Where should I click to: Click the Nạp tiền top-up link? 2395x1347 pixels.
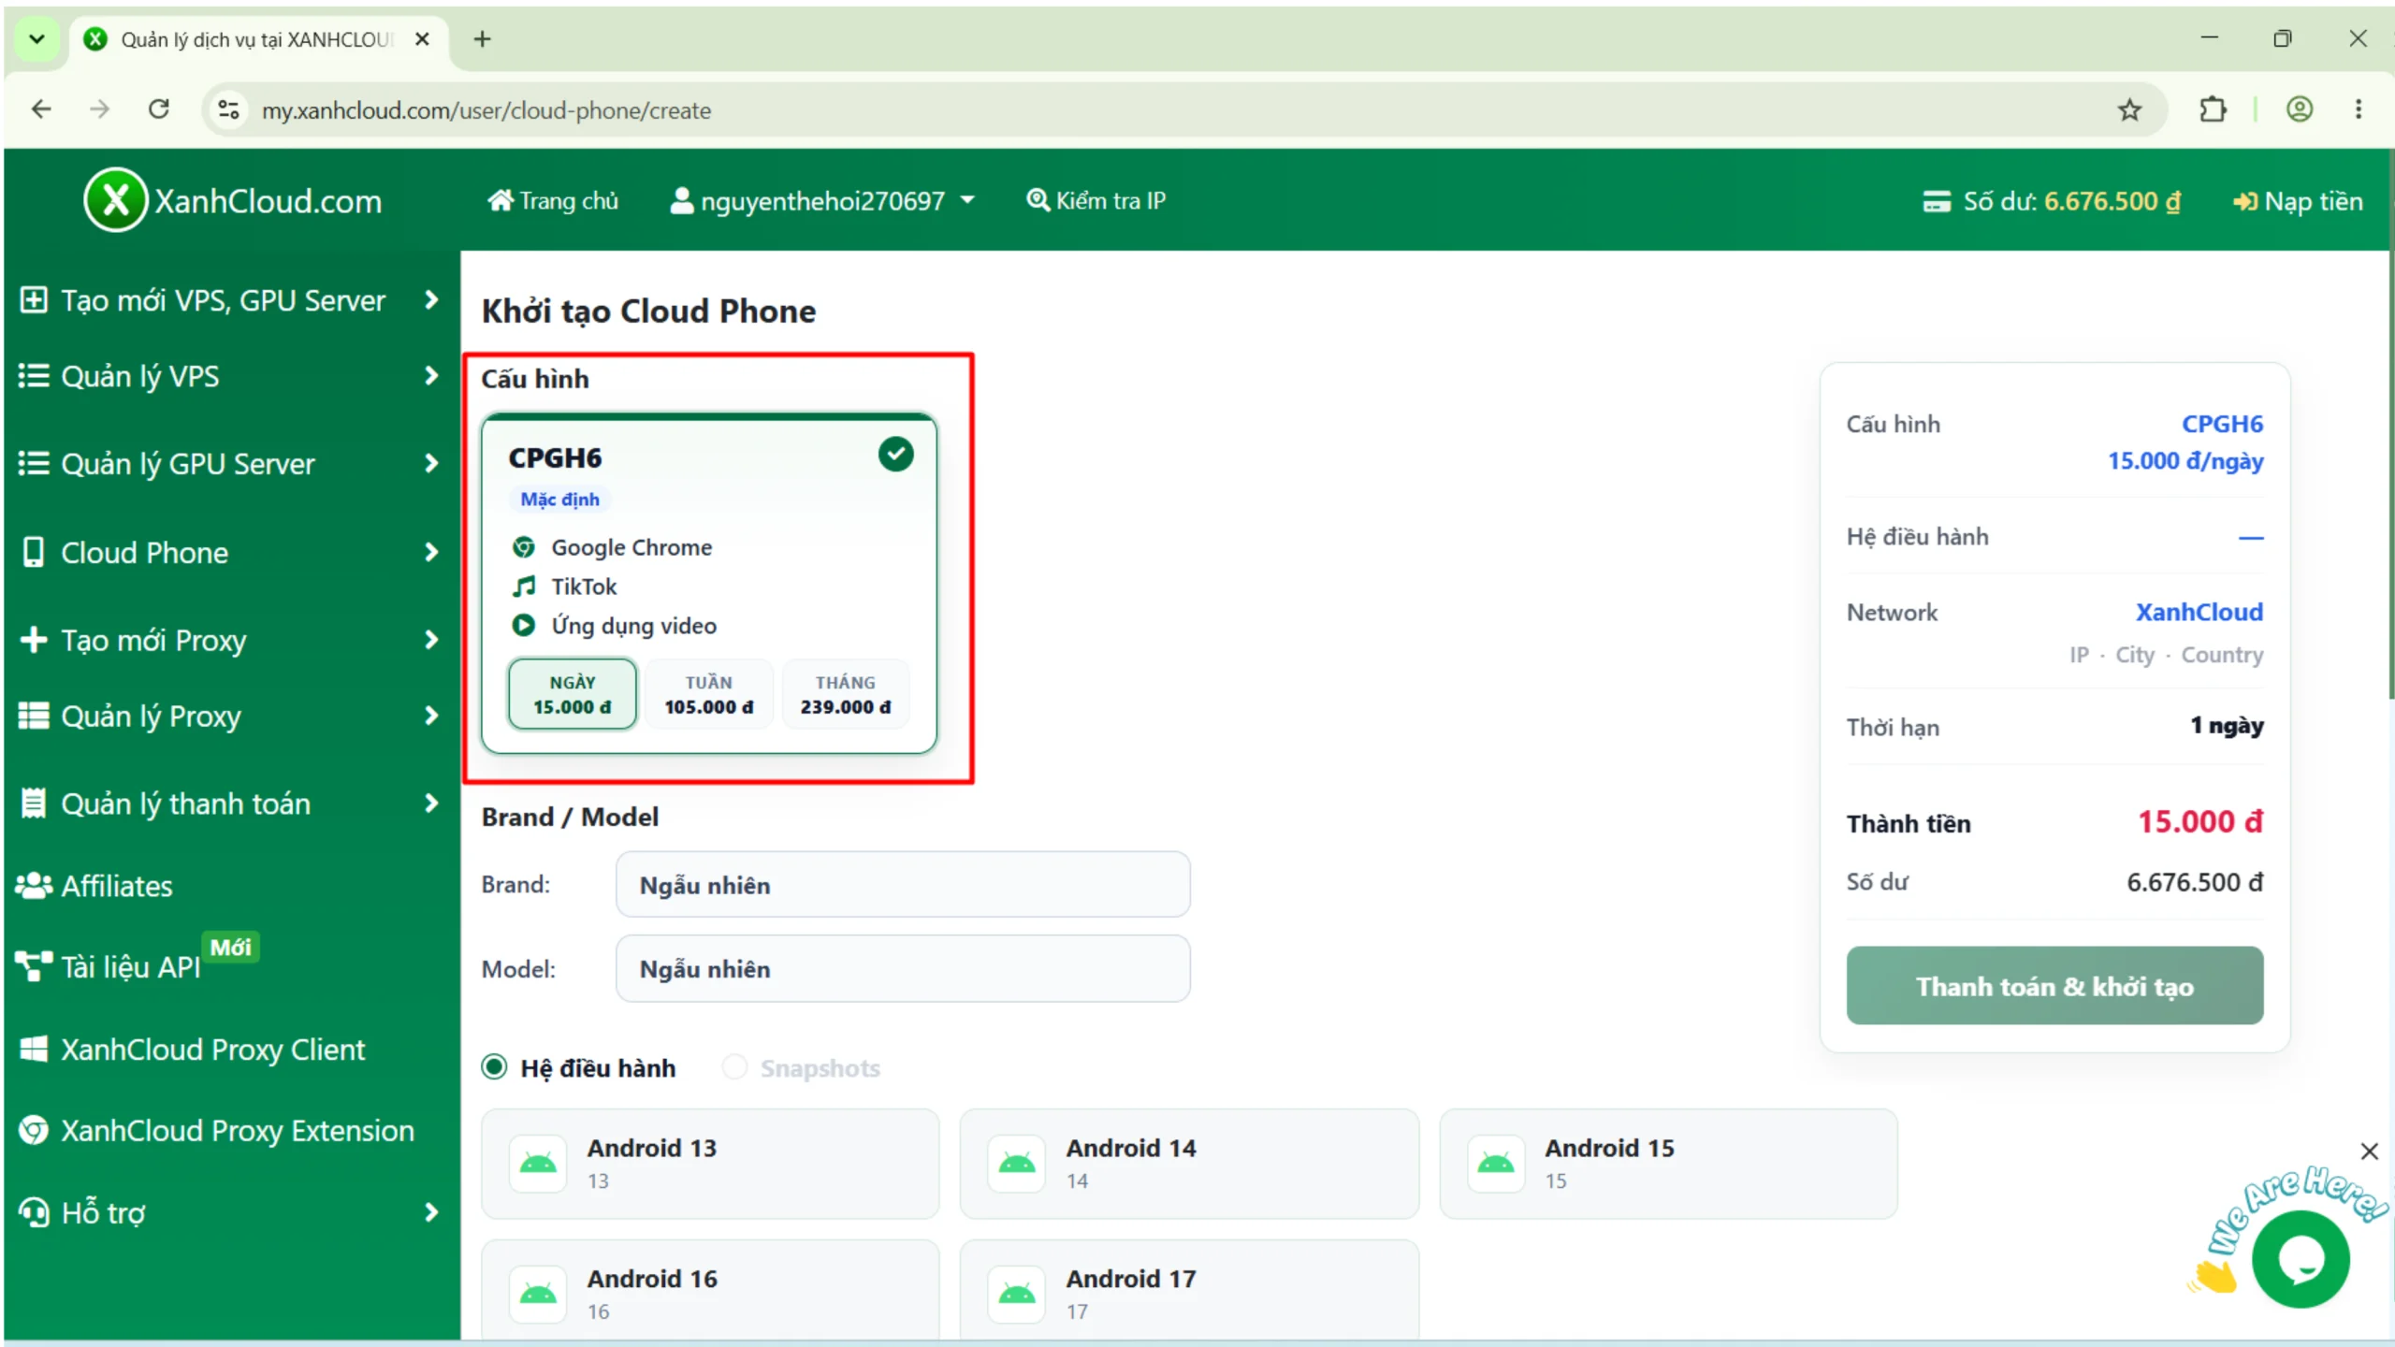coord(2298,201)
